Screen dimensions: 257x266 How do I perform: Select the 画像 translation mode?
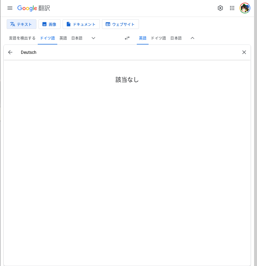(x=50, y=24)
